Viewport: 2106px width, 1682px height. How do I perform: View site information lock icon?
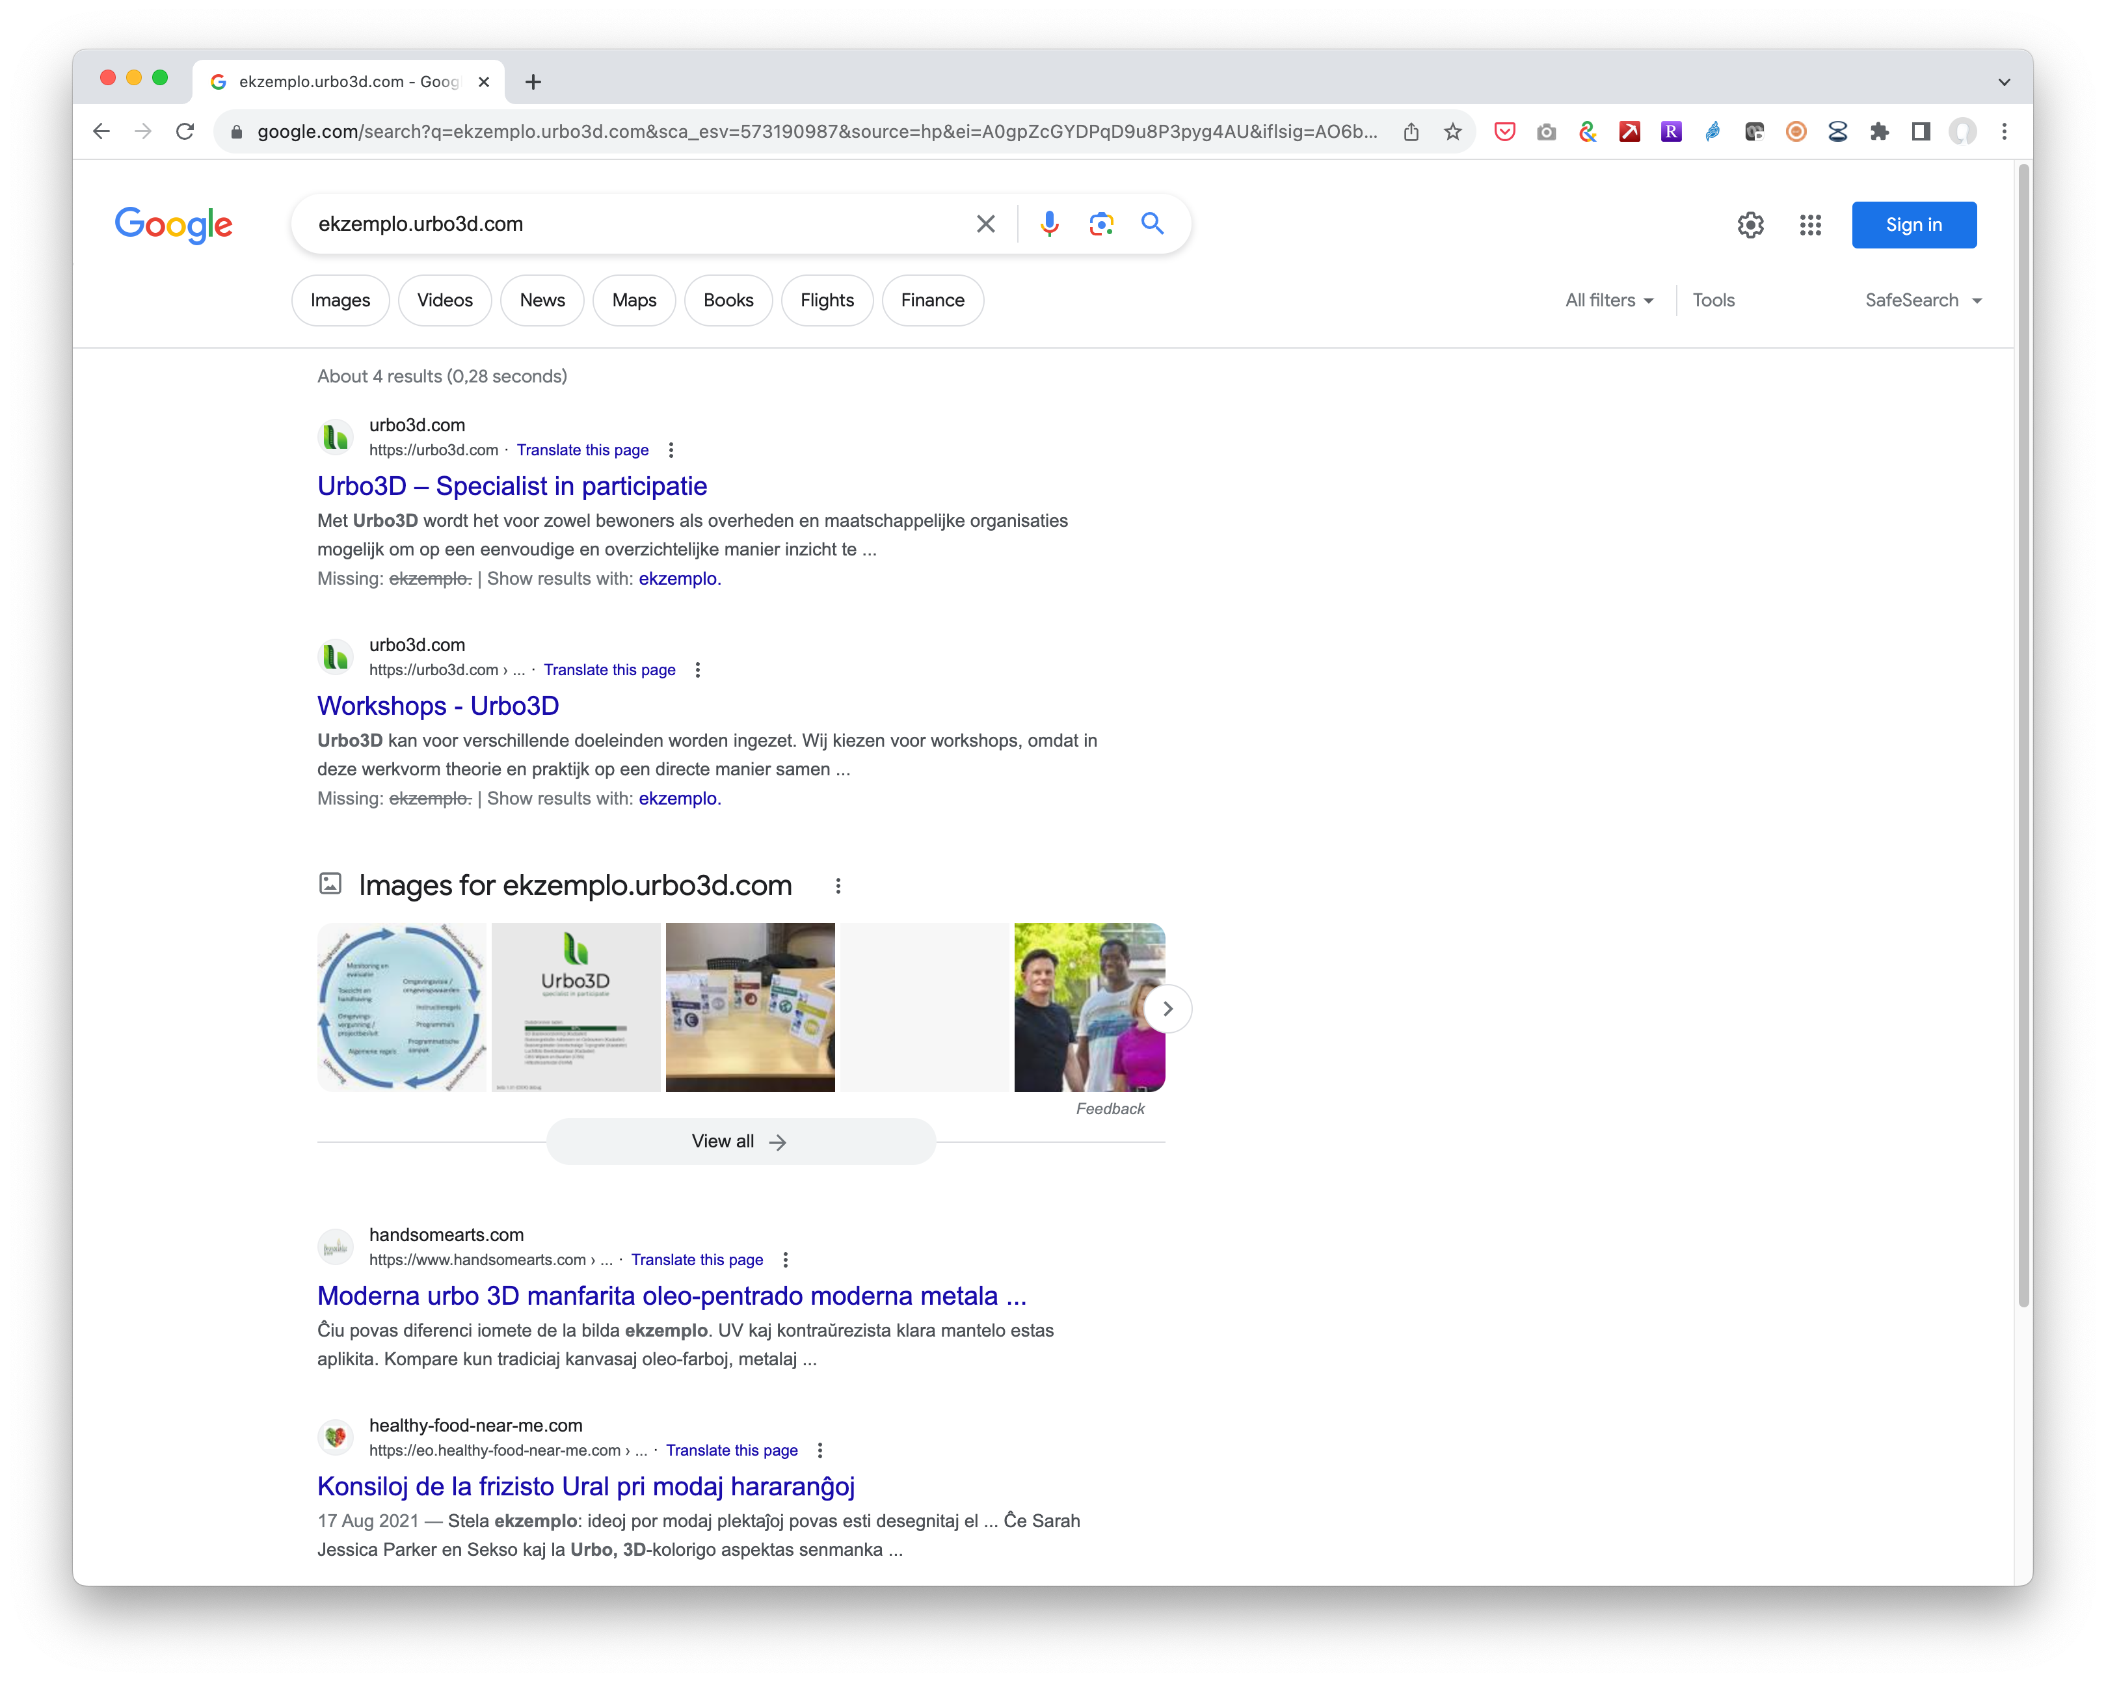(236, 131)
